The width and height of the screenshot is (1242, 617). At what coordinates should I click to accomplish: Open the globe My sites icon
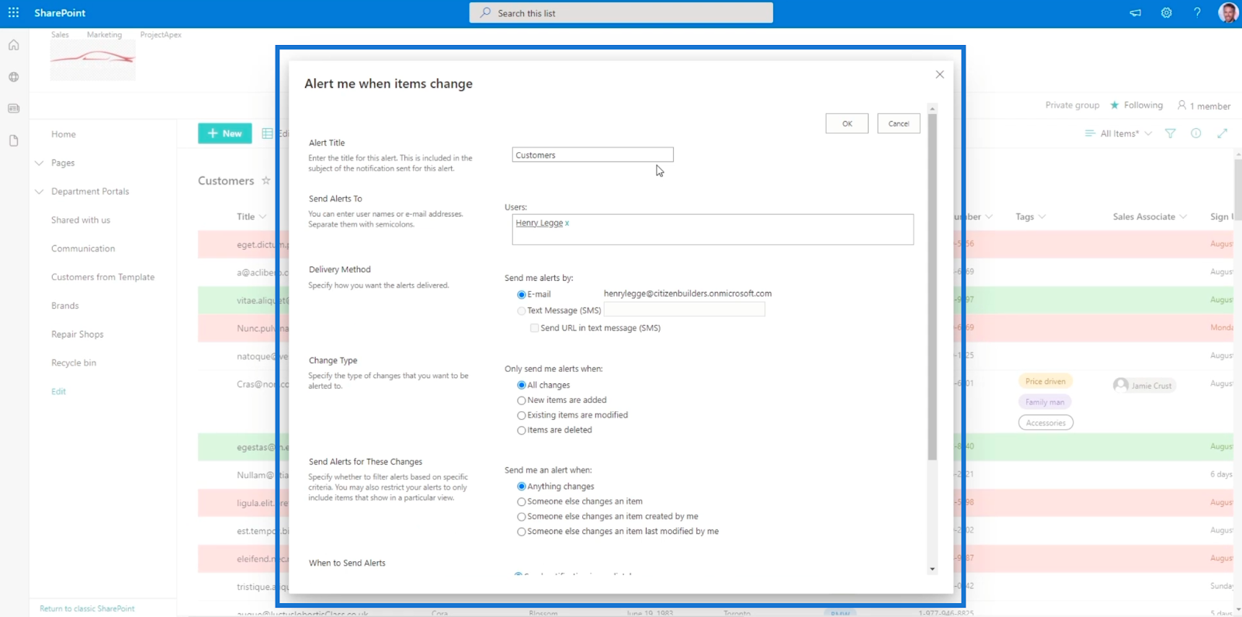click(x=13, y=77)
